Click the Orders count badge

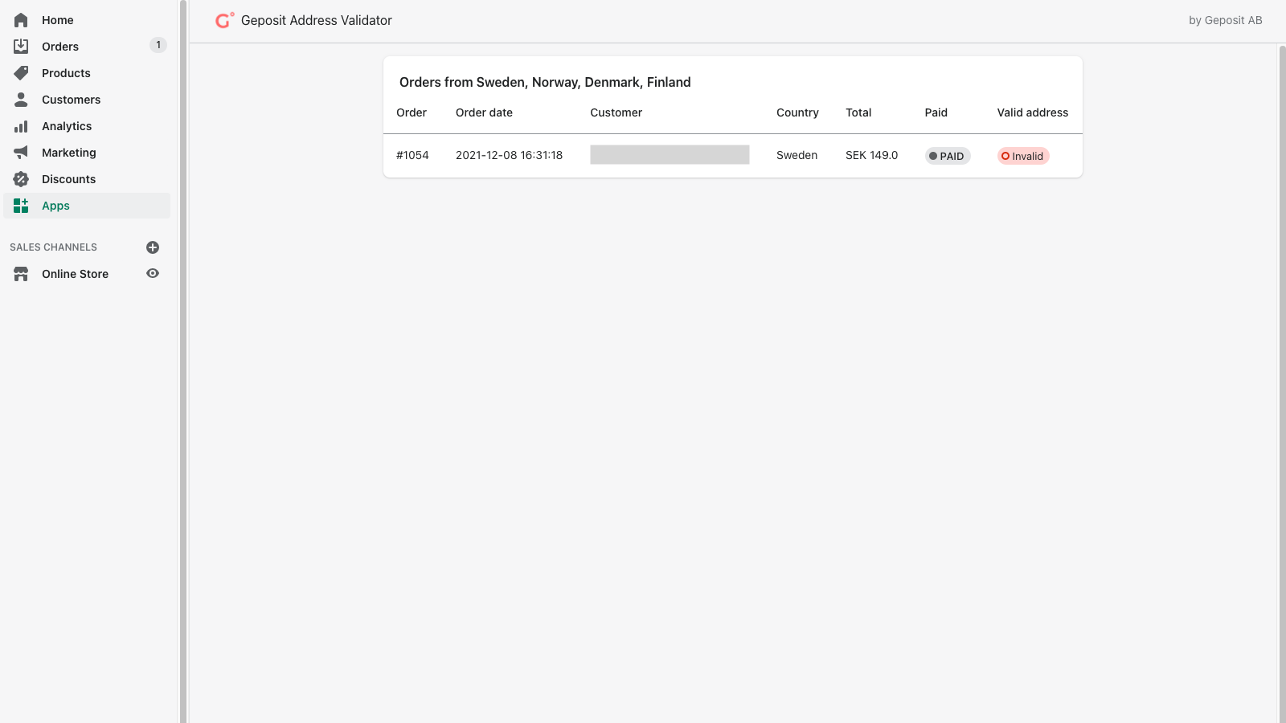coord(158,46)
